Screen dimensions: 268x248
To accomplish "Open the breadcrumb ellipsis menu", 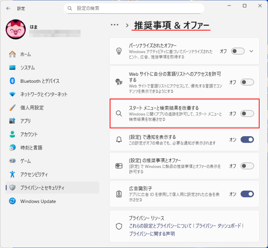I will click(114, 25).
